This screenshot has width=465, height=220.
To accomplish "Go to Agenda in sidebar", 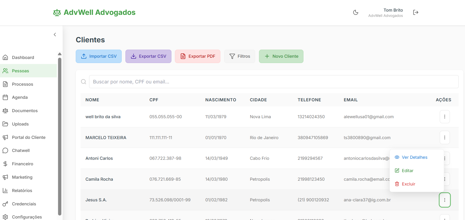I will tap(29, 97).
